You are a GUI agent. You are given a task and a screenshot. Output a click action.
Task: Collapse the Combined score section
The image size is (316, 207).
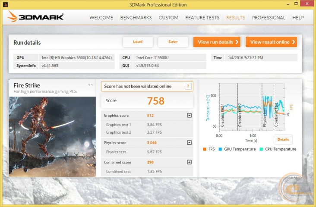tap(189, 162)
